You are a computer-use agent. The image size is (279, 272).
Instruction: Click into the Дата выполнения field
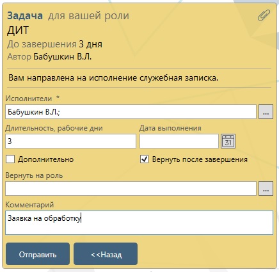coord(179,141)
